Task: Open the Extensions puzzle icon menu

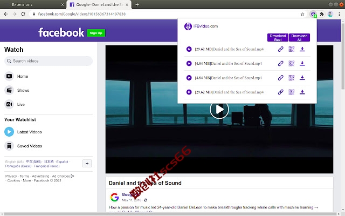Action: (322, 14)
